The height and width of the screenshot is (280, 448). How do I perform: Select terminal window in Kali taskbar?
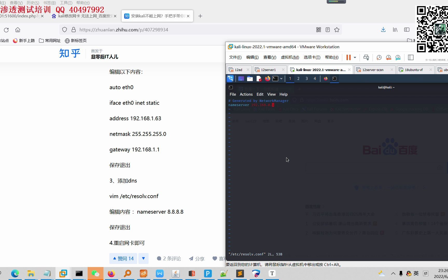tap(334, 79)
